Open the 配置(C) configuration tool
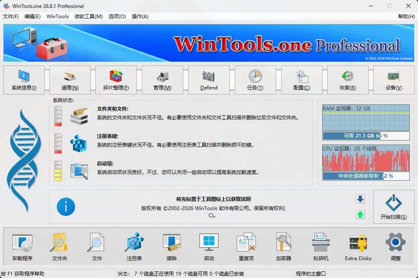This screenshot has width=418, height=278. click(x=302, y=80)
